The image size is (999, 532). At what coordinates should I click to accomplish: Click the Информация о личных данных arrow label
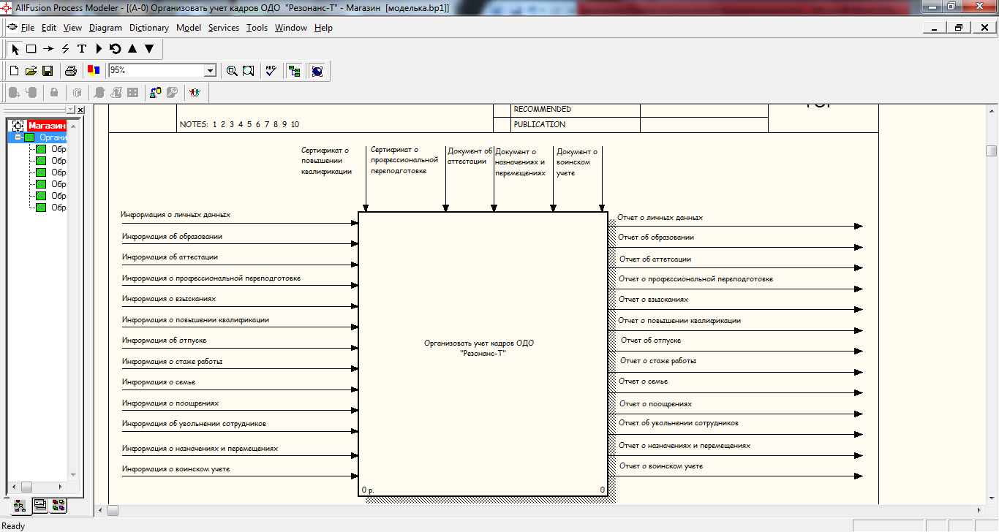(x=176, y=215)
